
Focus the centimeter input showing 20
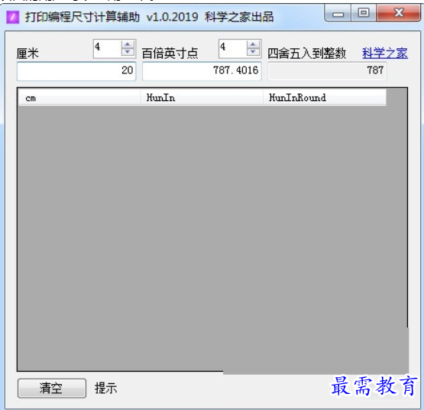76,71
